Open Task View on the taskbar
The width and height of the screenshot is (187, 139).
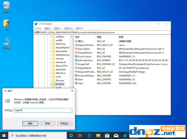80,136
